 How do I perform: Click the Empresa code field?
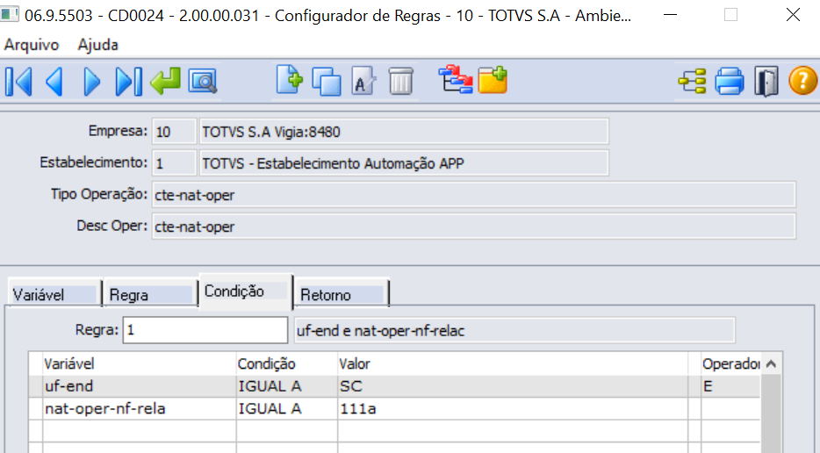[x=174, y=132]
